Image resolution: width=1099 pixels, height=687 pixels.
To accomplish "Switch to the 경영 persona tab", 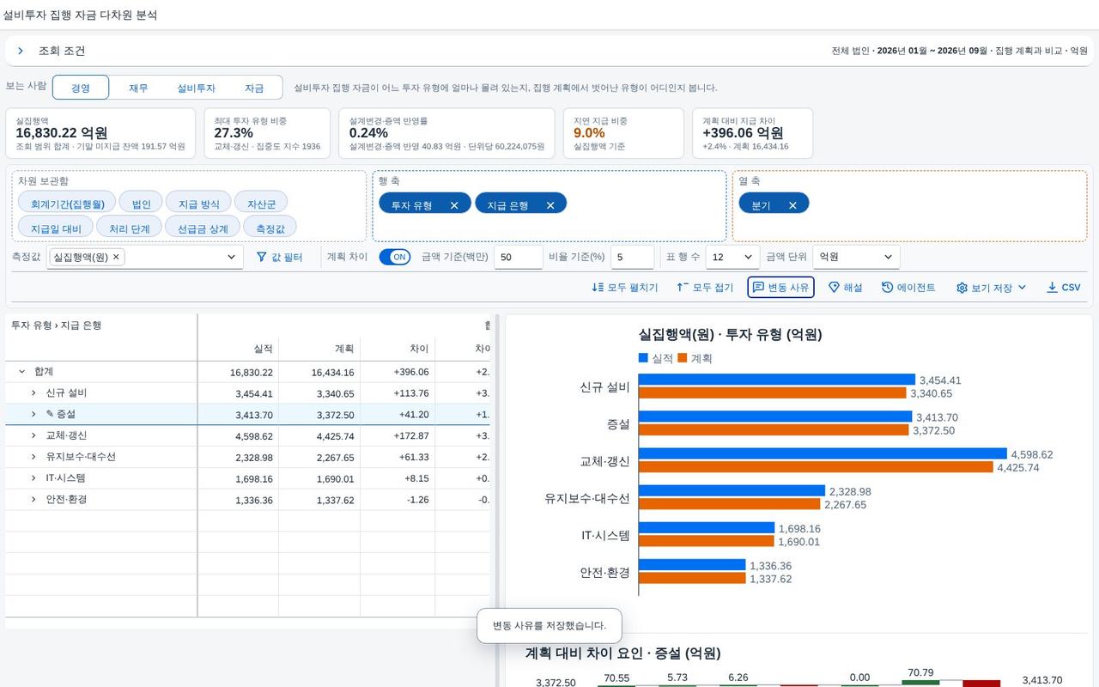I will pos(81,88).
